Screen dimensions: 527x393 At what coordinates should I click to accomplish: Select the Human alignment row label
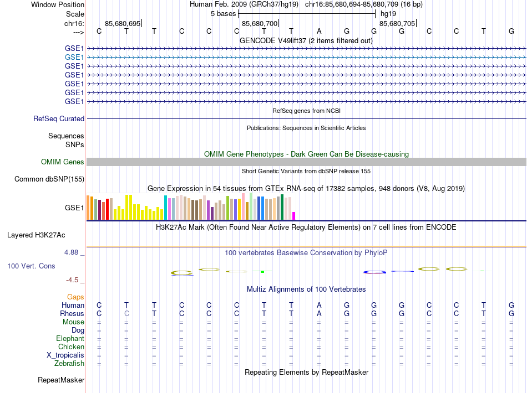(x=73, y=305)
